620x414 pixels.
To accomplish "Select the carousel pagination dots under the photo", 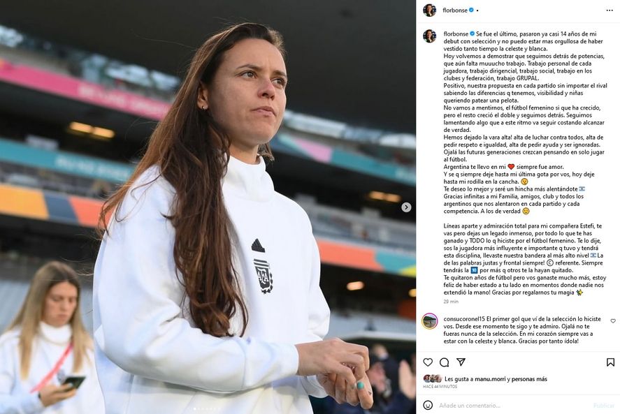I will [208, 409].
